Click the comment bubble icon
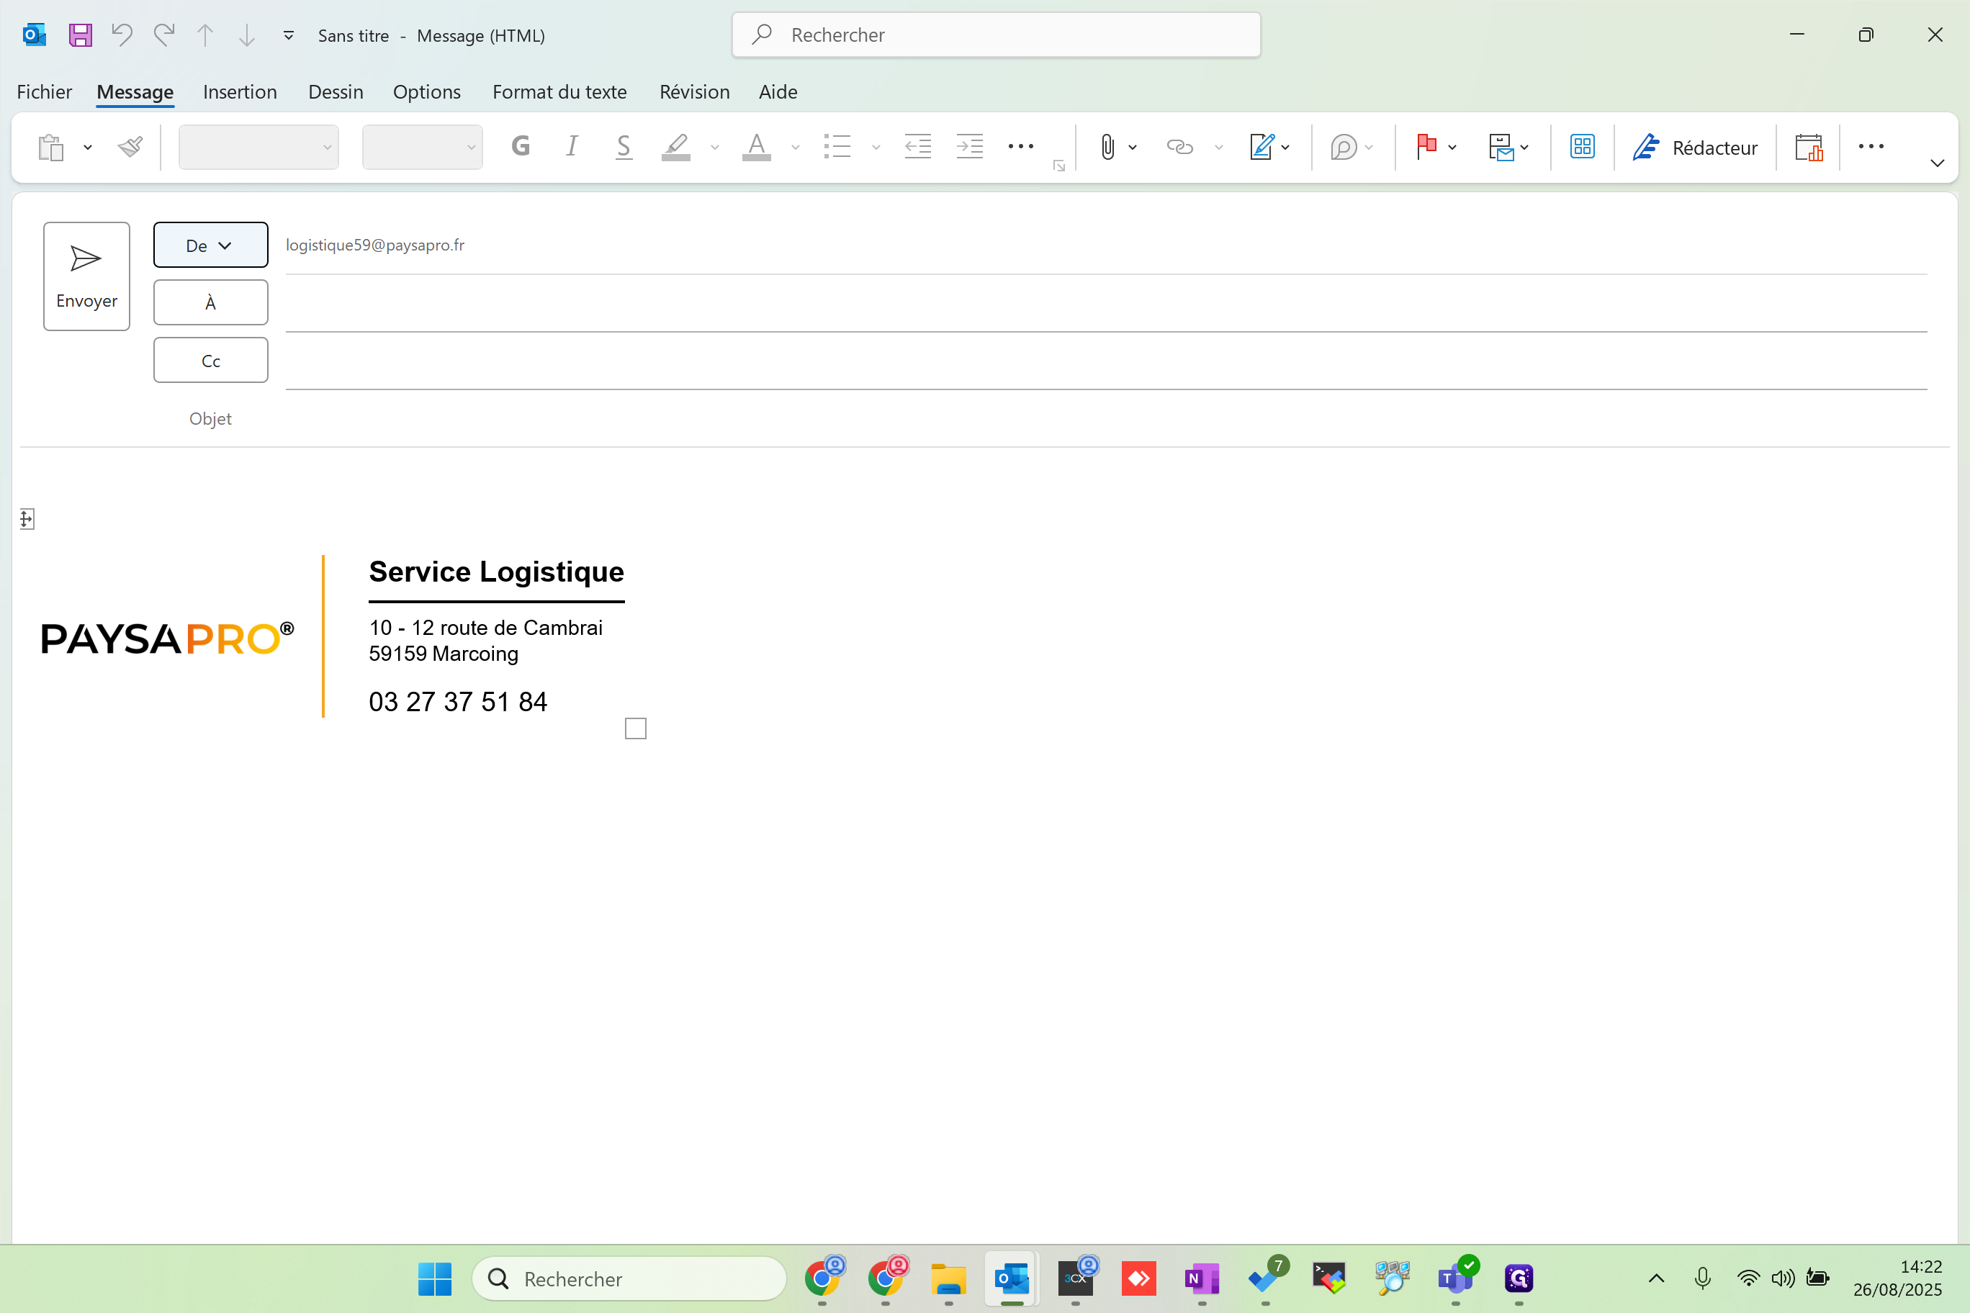Viewport: 1970px width, 1313px height. tap(1343, 148)
